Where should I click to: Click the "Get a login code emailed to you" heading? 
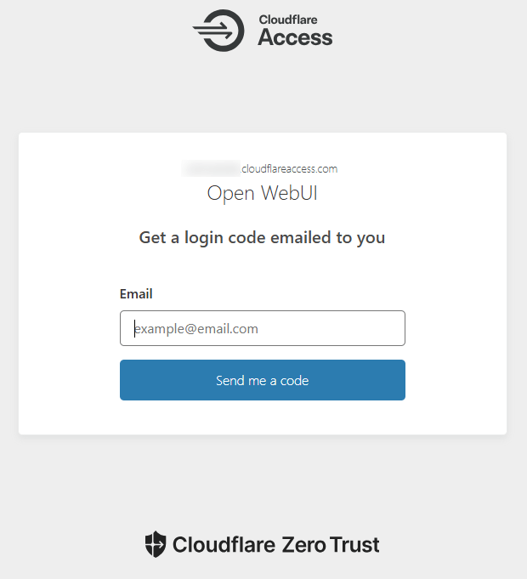(x=262, y=238)
